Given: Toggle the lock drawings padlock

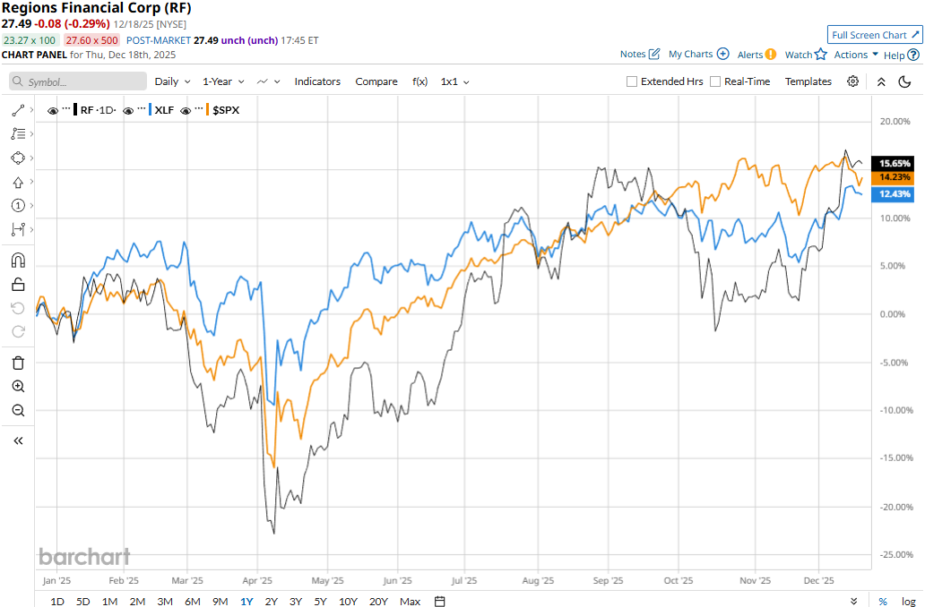Looking at the screenshot, I should pyautogui.click(x=18, y=285).
